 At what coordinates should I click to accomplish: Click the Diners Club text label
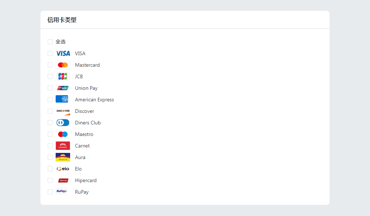pyautogui.click(x=88, y=123)
